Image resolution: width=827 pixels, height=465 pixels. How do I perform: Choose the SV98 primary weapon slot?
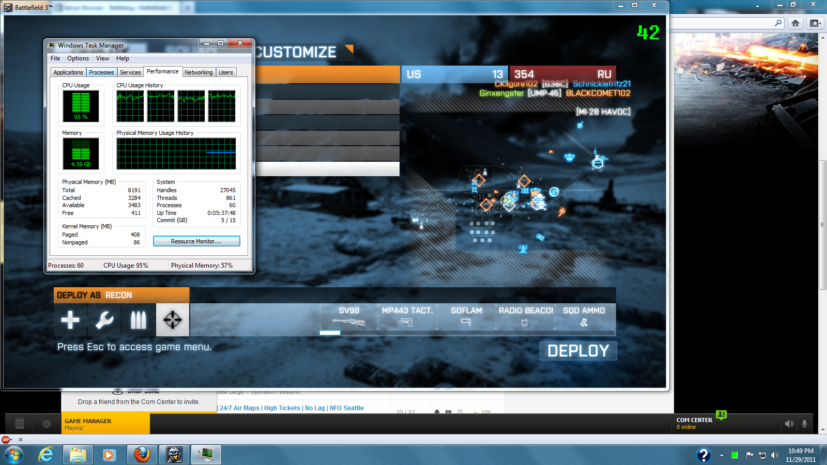349,317
